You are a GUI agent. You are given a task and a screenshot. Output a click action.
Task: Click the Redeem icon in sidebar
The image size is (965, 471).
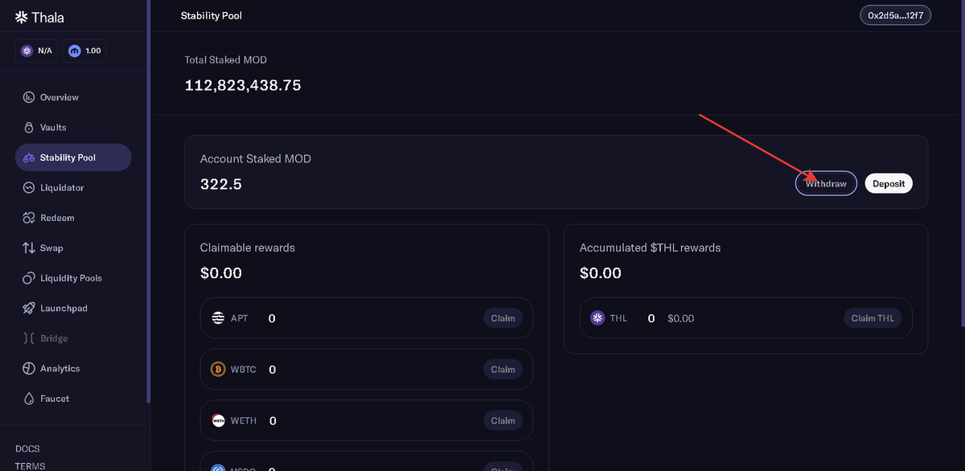29,218
